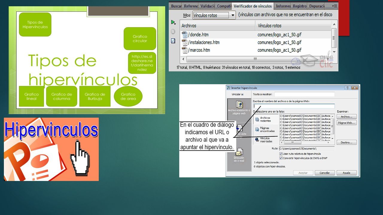Click the Hipervinculos title text in the orange image
Screen dimensions: 383x215
pos(51,130)
